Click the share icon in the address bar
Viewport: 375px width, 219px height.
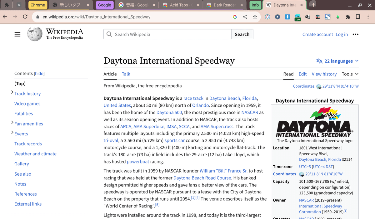(245, 17)
